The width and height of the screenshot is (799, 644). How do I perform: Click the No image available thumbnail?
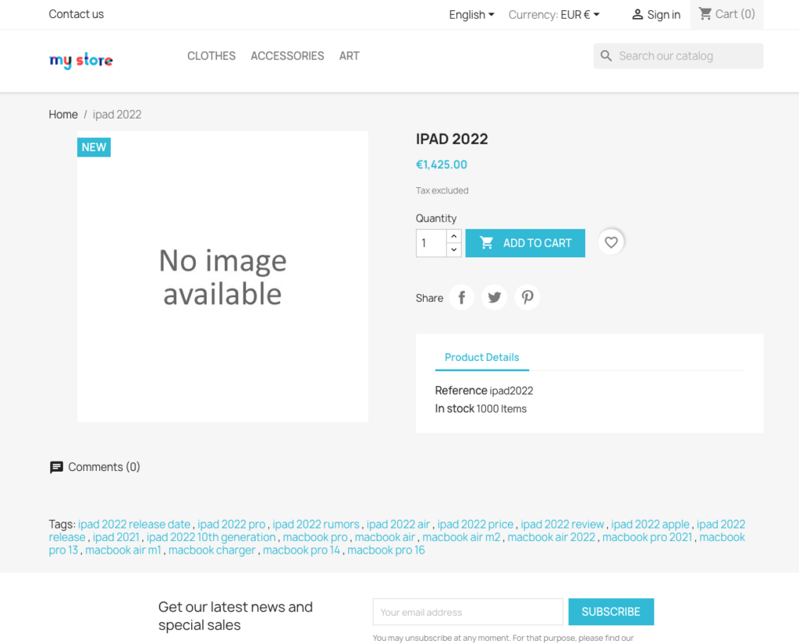point(222,277)
